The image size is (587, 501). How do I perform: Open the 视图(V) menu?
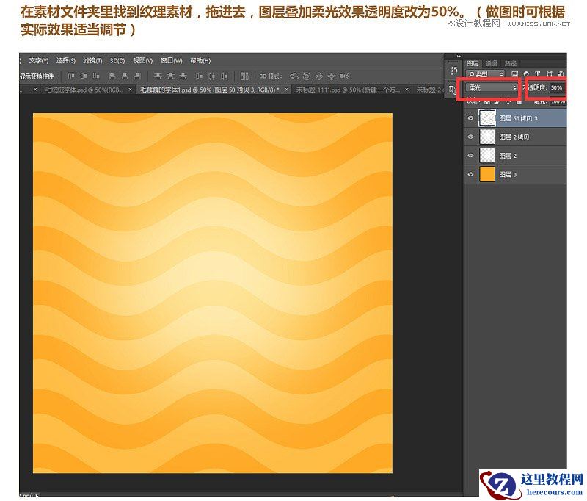point(142,60)
